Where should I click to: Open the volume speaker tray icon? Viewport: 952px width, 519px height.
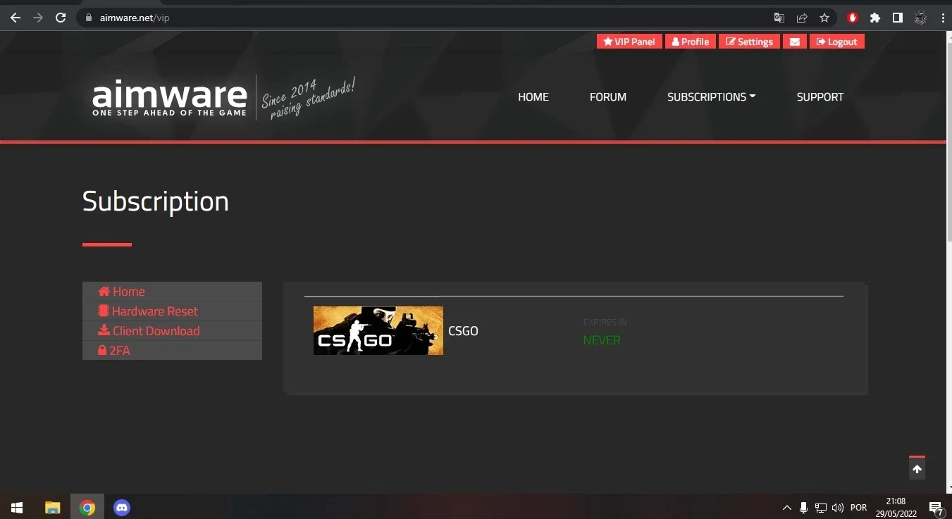point(838,507)
